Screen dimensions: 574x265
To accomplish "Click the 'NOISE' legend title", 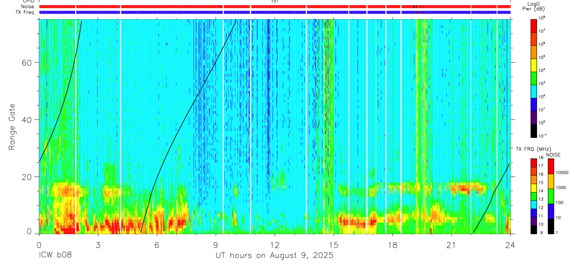I will pyautogui.click(x=552, y=154).
